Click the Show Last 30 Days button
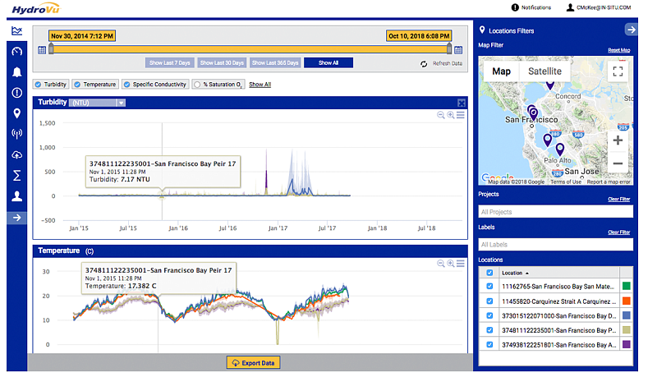The image size is (657, 377). 222,62
